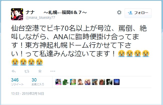Open the author's profile avatar
Viewport: 163px width, 105px height.
tap(17, 14)
